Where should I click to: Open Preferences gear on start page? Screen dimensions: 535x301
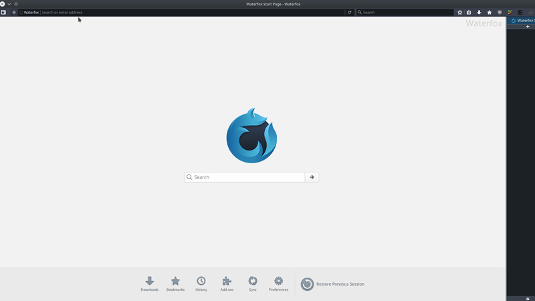pos(278,284)
